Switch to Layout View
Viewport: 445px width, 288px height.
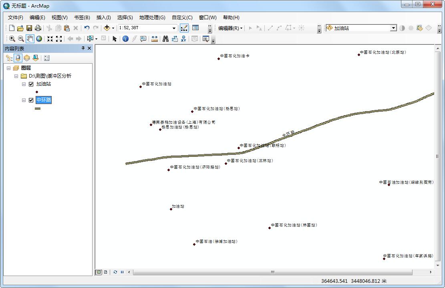coord(106,272)
